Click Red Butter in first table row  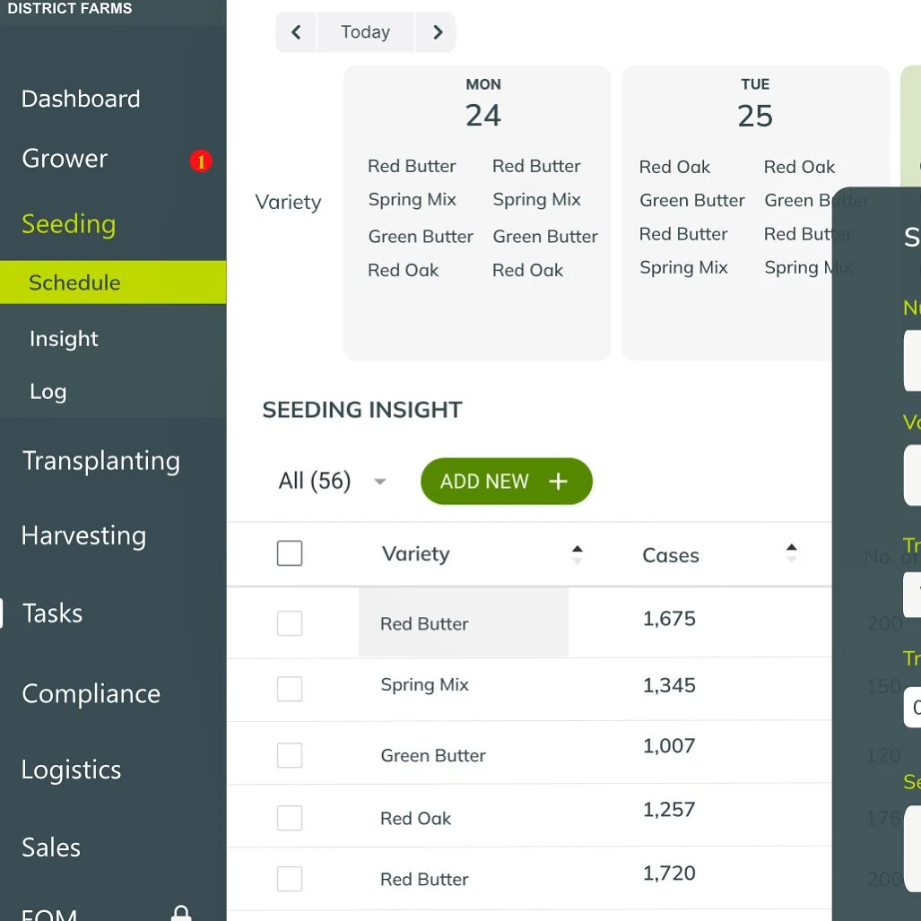pos(424,624)
